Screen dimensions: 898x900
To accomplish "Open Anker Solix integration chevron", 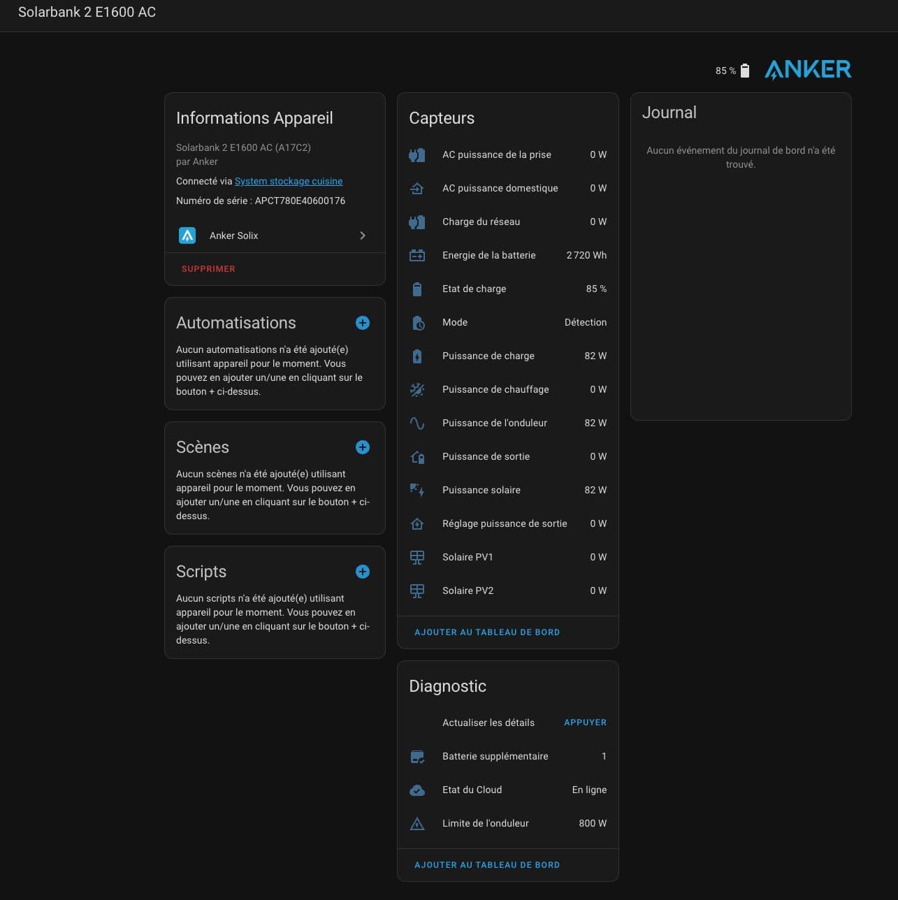I will click(363, 235).
